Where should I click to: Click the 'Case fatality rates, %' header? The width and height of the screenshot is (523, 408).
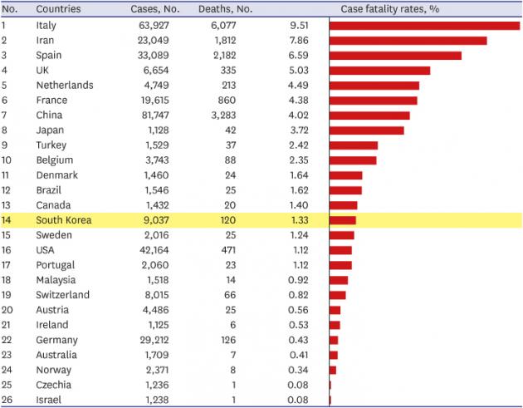388,9
